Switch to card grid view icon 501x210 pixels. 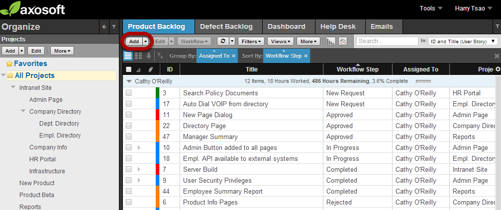pos(138,56)
